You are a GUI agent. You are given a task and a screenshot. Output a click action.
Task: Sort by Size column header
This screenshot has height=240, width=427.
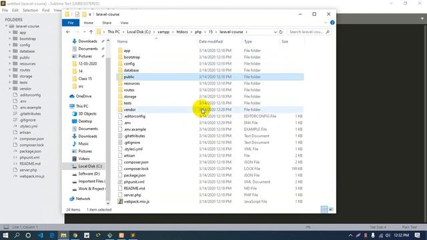(285, 41)
